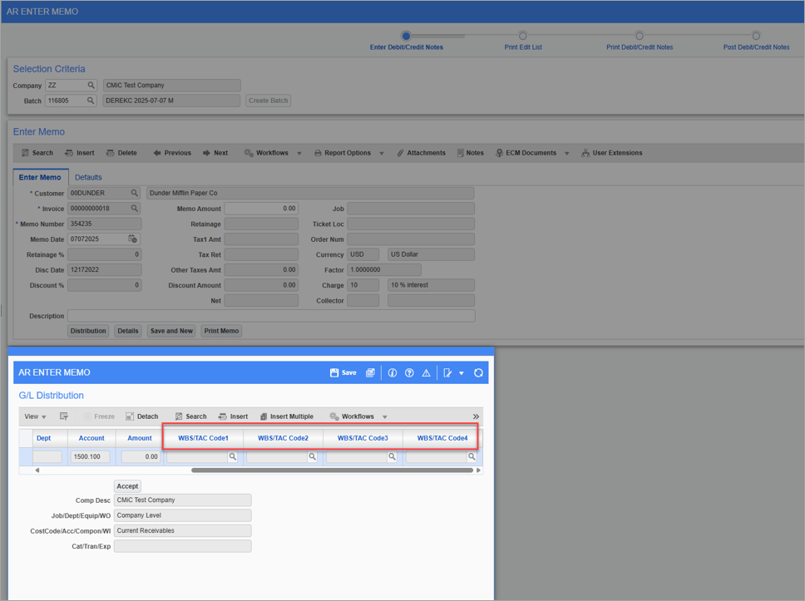Expand the ECM Documents dropdown arrow
Viewport: 805px width, 601px height.
click(567, 154)
